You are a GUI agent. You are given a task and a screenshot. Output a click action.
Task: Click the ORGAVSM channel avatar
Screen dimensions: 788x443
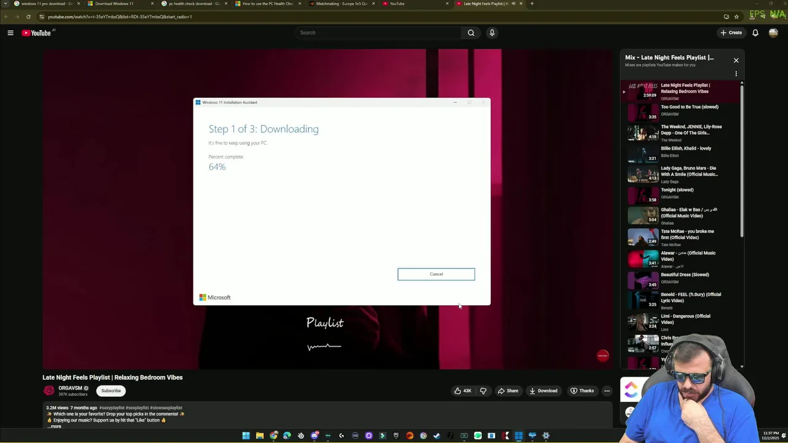click(49, 391)
